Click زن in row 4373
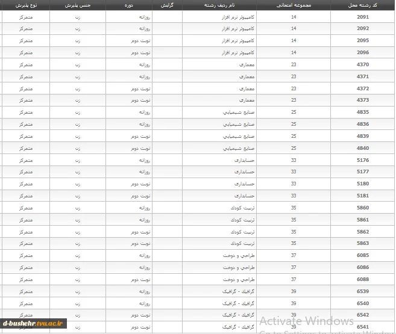The width and height of the screenshot is (396, 334). [x=78, y=101]
